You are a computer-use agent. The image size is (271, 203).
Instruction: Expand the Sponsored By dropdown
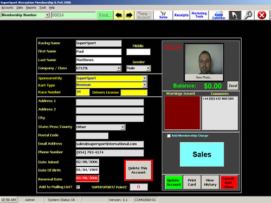[x=145, y=78]
